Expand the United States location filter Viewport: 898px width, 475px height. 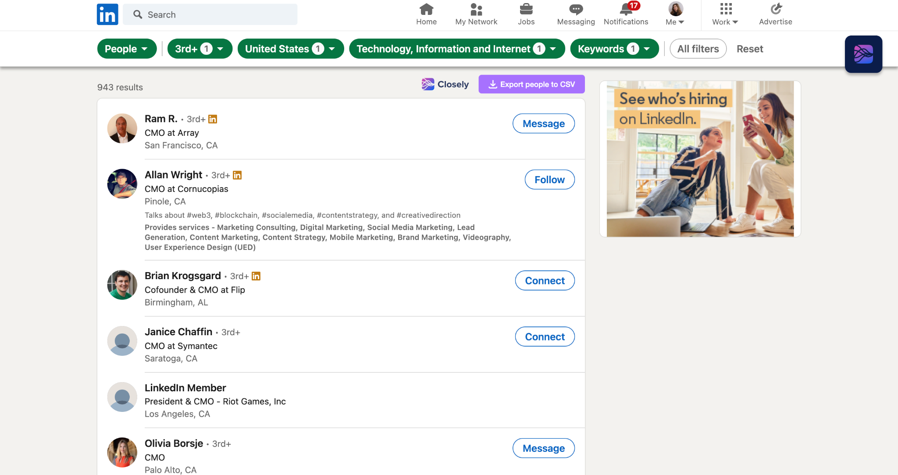(290, 49)
